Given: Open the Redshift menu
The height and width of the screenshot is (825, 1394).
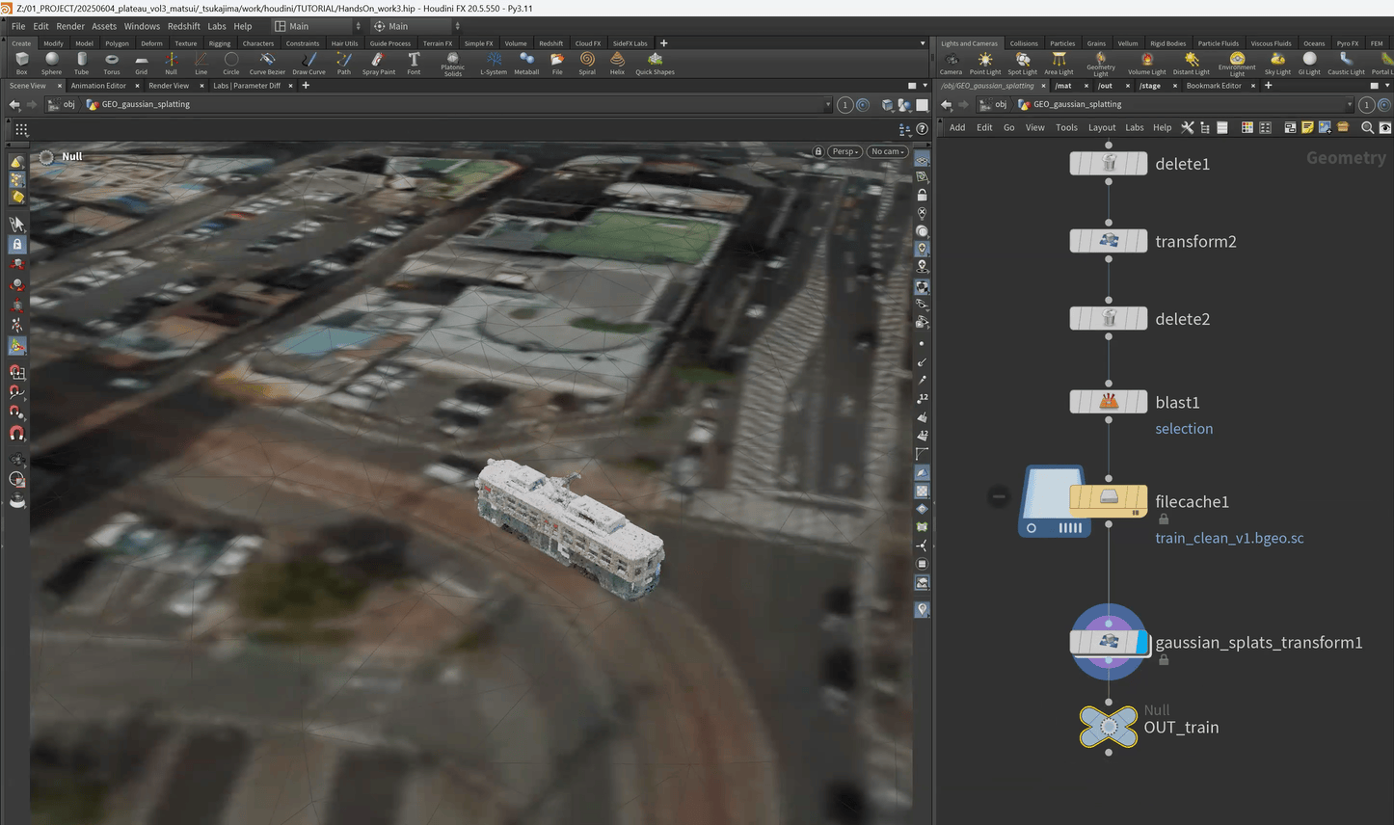Looking at the screenshot, I should click(183, 26).
